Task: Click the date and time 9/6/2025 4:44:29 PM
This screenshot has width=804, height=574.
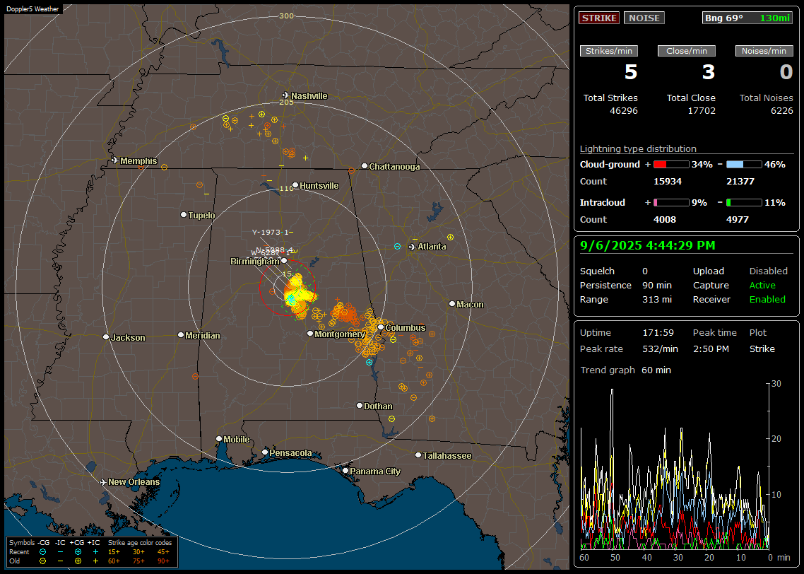Action: click(647, 245)
